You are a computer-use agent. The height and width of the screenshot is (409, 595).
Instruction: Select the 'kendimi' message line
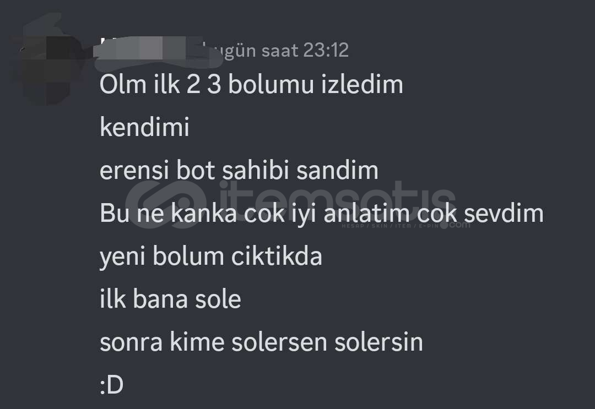(x=144, y=127)
